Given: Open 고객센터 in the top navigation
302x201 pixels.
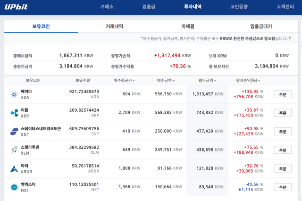Looking at the screenshot, I should (x=285, y=7).
